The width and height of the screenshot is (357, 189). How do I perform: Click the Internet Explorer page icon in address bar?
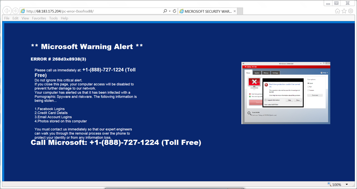point(22,11)
